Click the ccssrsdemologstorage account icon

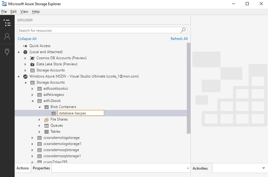pos(39,138)
